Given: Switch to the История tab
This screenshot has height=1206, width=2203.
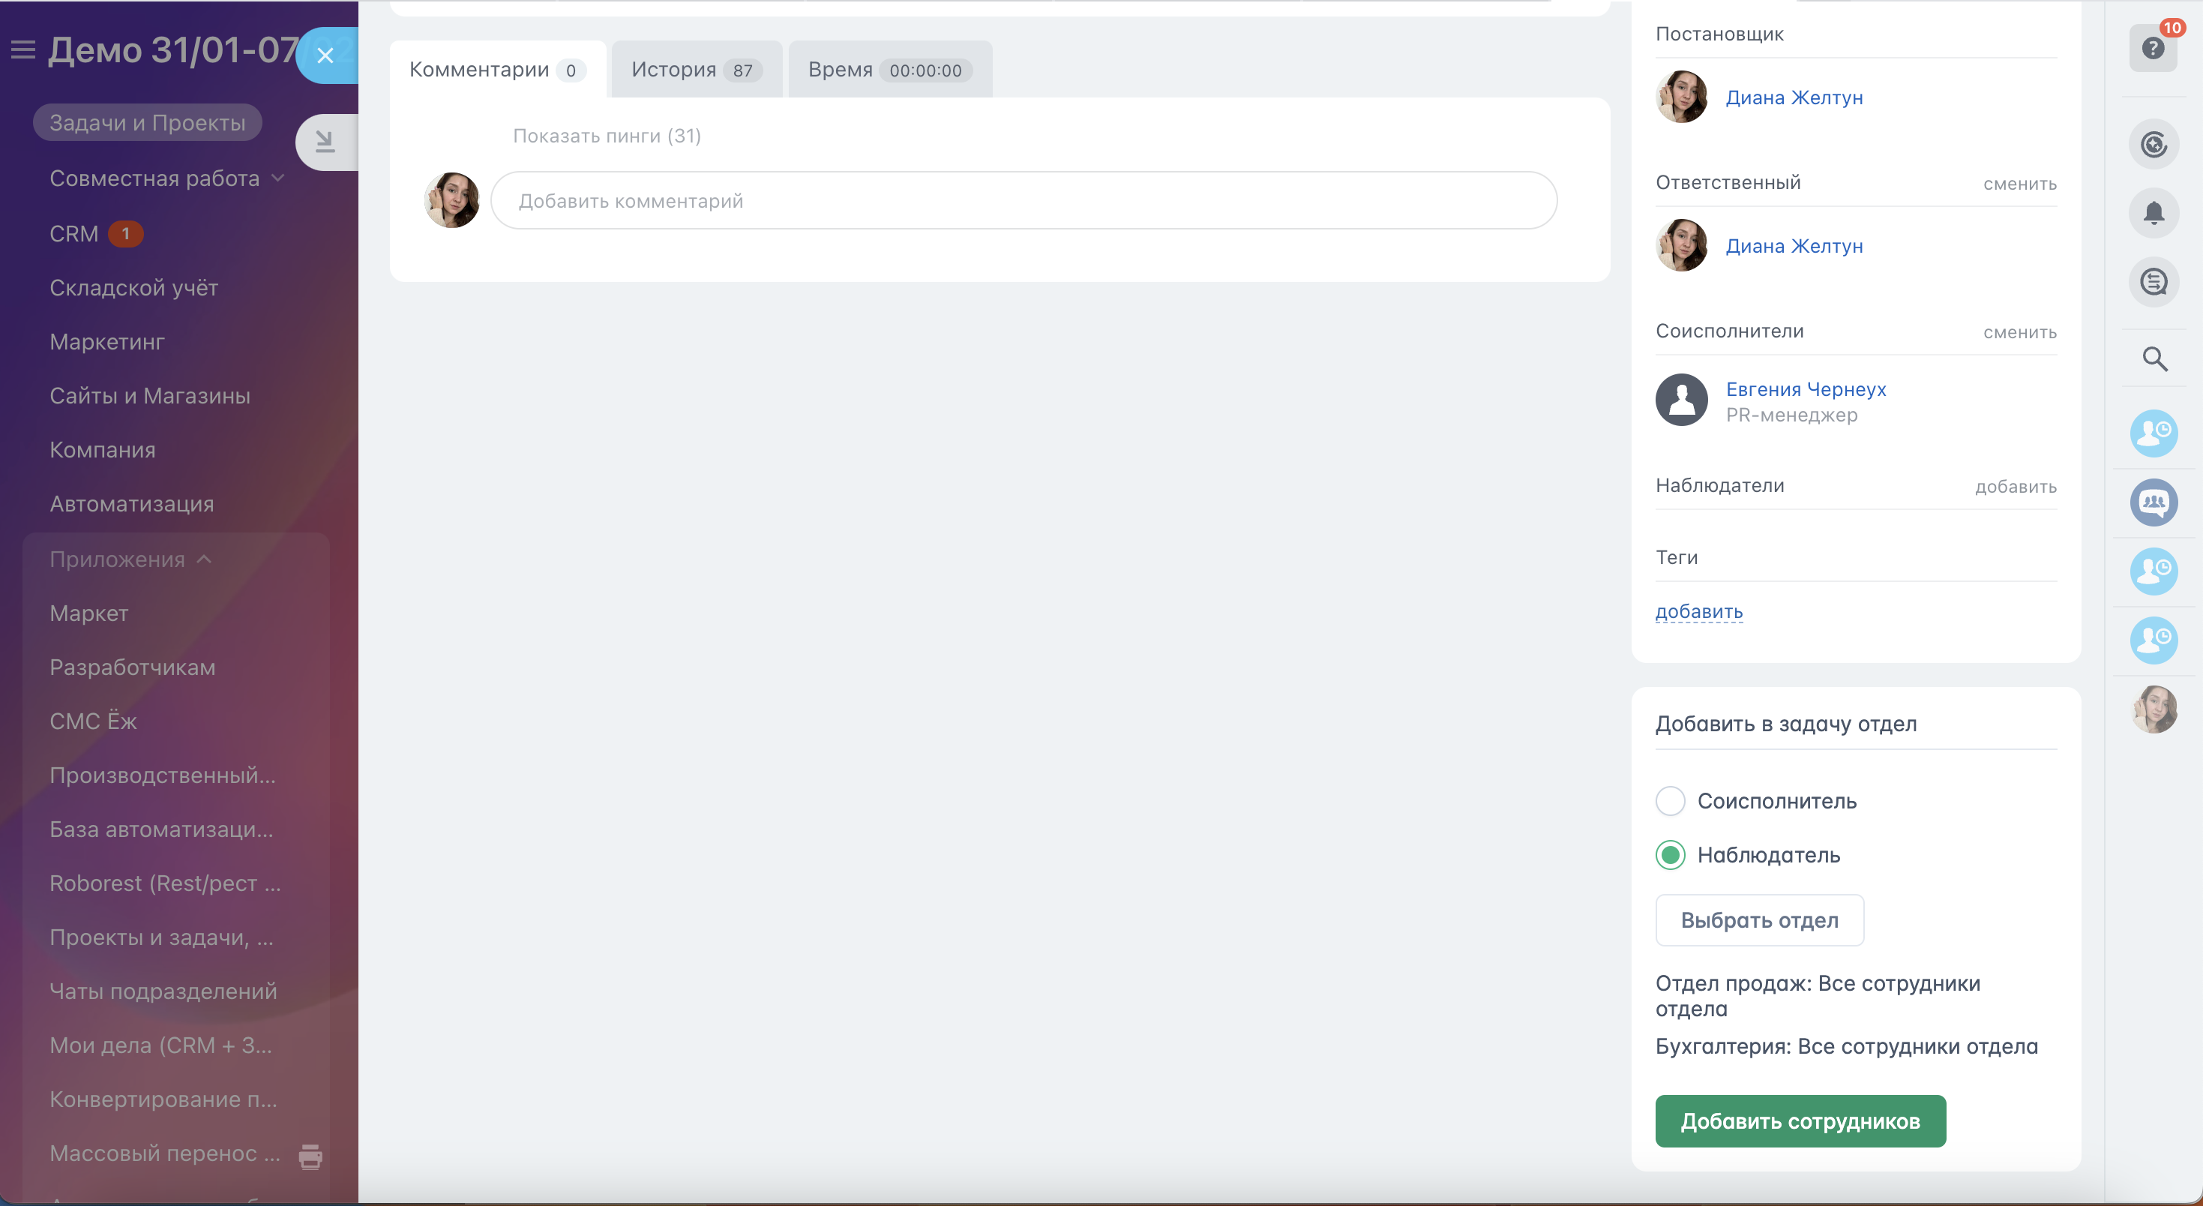Looking at the screenshot, I should pos(694,69).
